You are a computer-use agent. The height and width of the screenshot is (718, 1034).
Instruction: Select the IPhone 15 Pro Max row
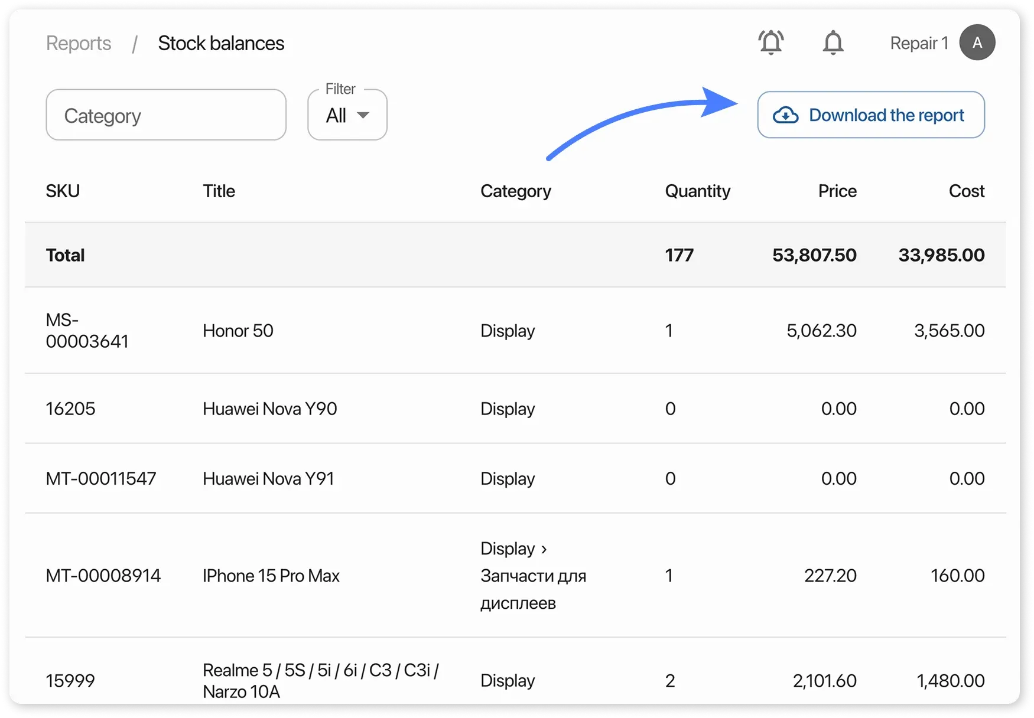(271, 576)
